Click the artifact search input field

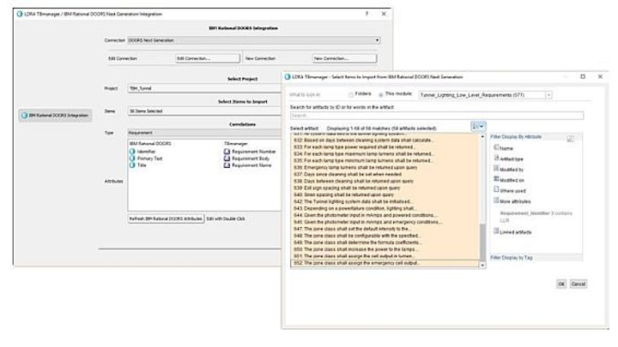point(437,116)
